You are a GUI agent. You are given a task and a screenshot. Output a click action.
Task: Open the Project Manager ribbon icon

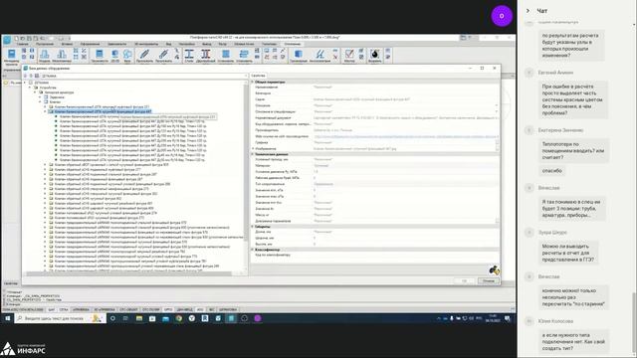[x=11, y=54]
